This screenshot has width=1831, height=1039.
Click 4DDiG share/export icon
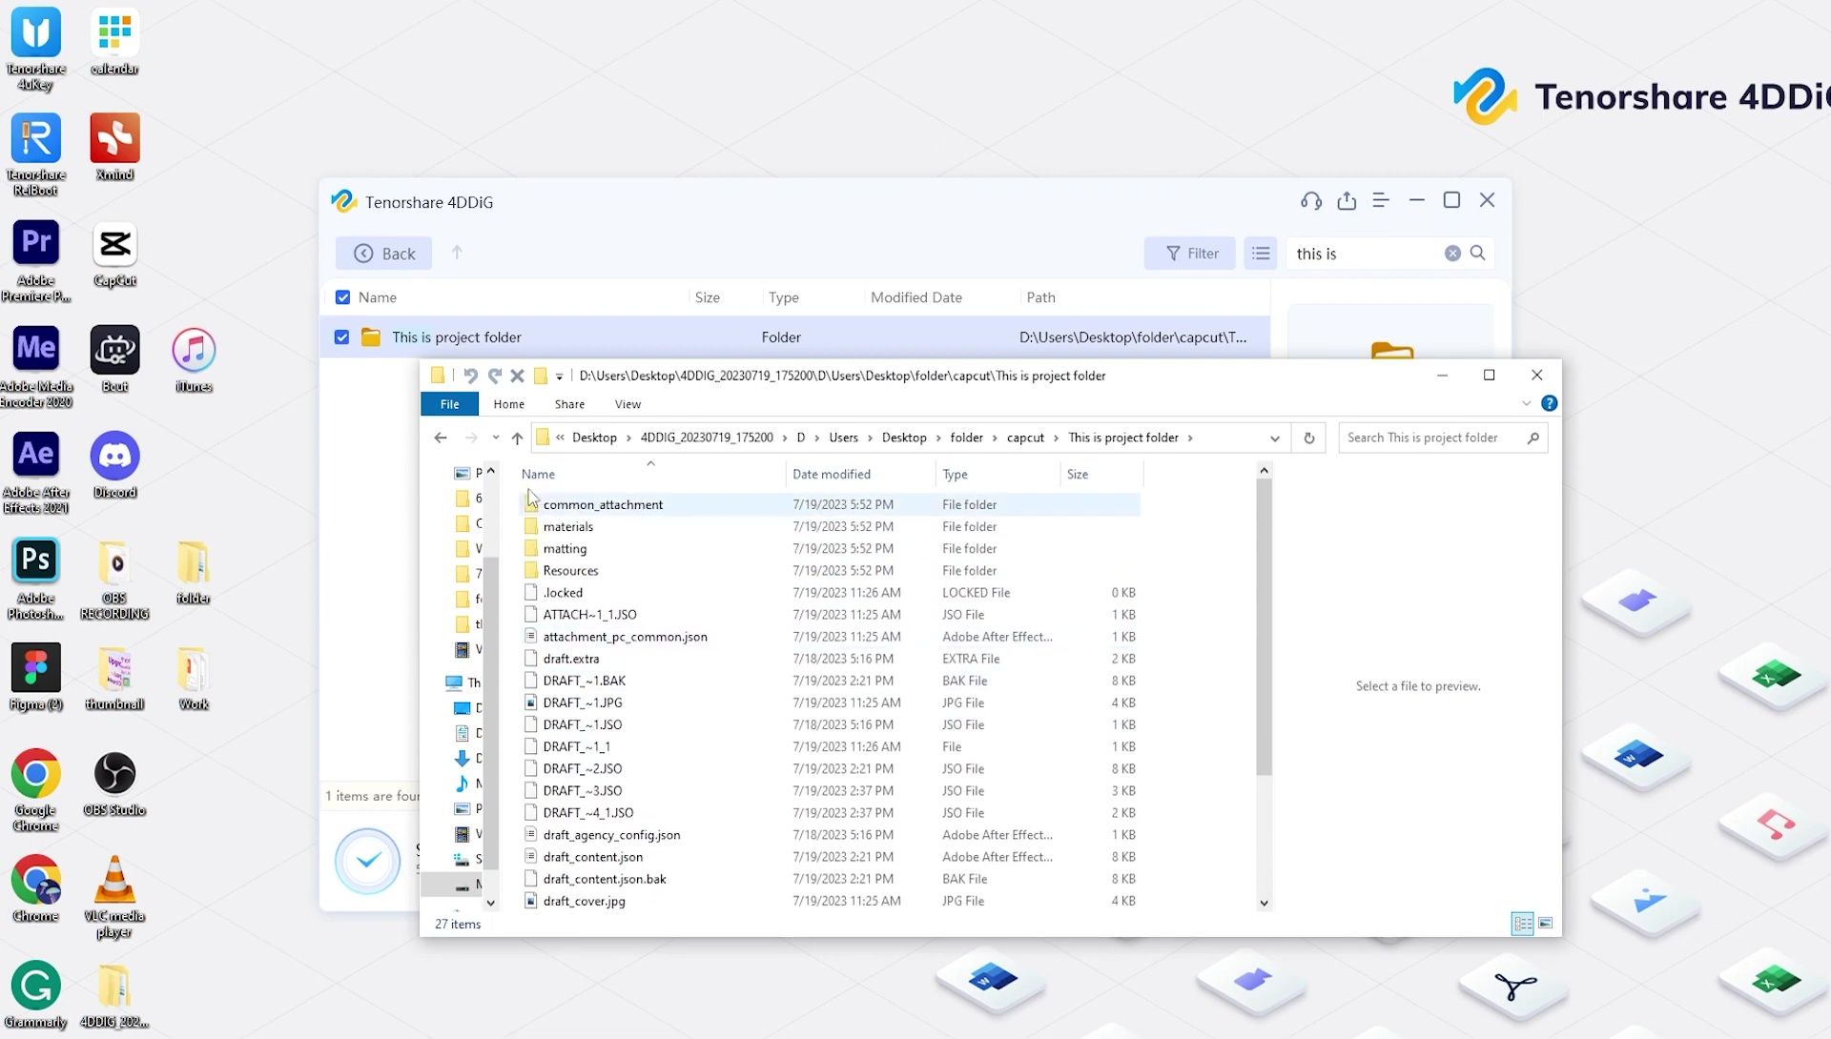pyautogui.click(x=1347, y=200)
